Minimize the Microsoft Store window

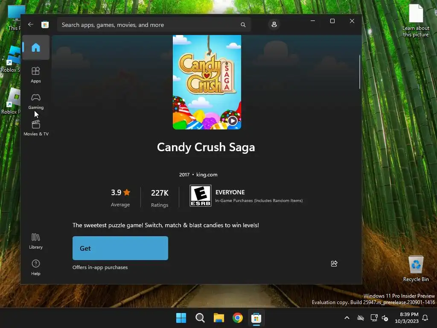(x=313, y=21)
